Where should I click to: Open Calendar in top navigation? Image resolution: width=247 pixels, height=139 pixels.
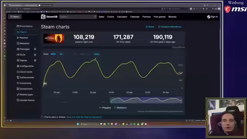135,17
